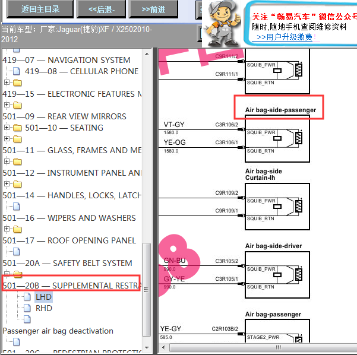Open document icon for 419—08 CELLULAR PHONE
The height and width of the screenshot is (355, 357).
[x=17, y=71]
